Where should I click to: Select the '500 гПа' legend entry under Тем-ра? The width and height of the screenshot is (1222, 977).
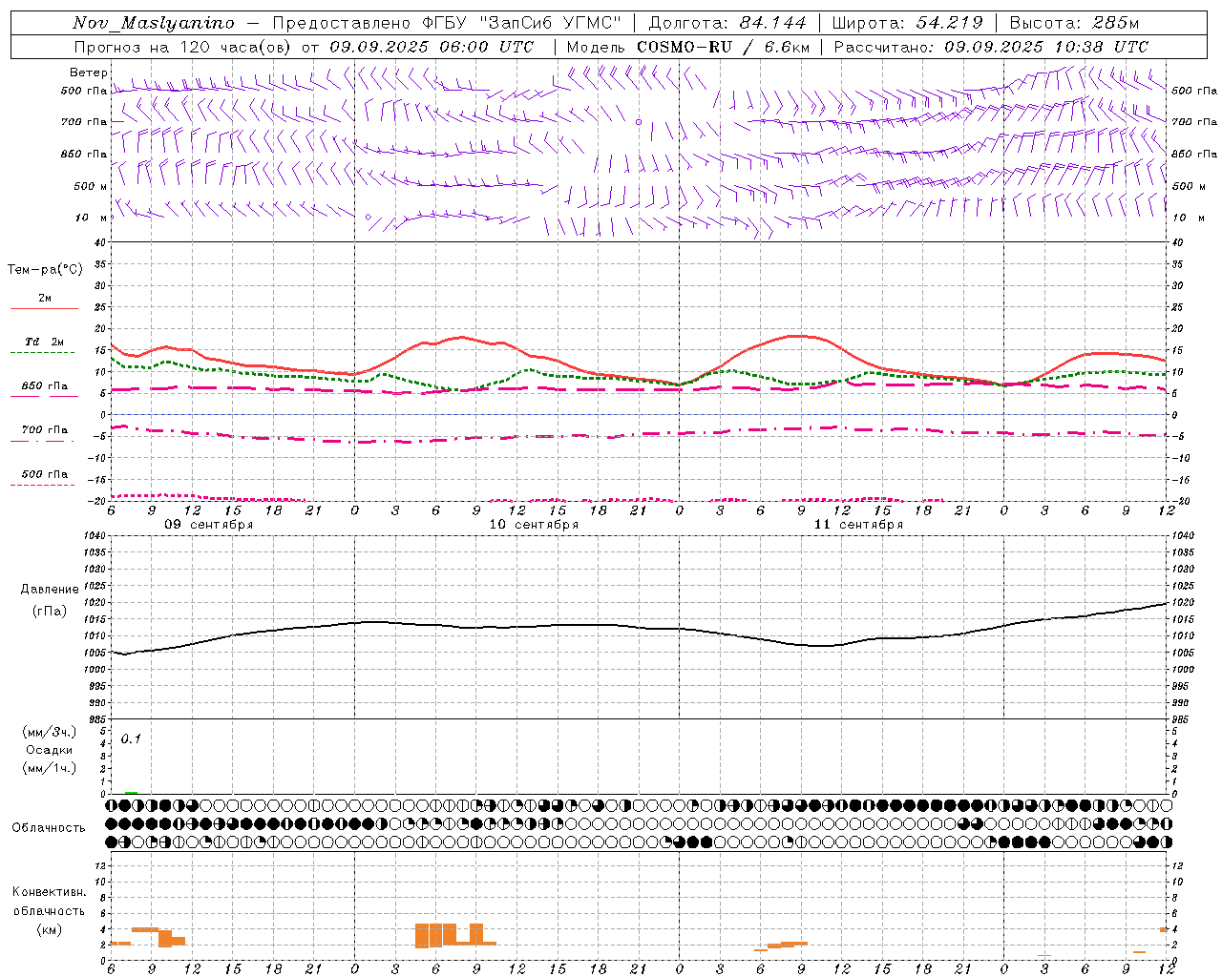pyautogui.click(x=45, y=474)
